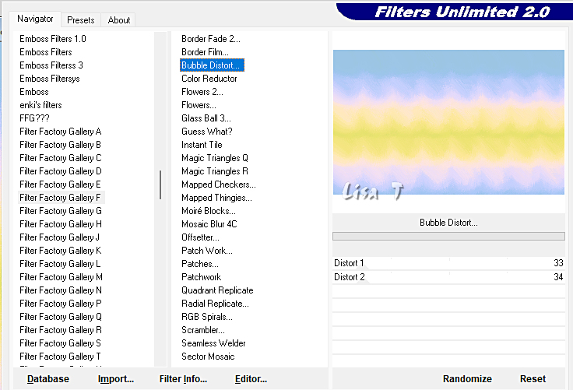The width and height of the screenshot is (573, 390).
Task: Select Filter Factory Gallery K
Action: (x=60, y=251)
